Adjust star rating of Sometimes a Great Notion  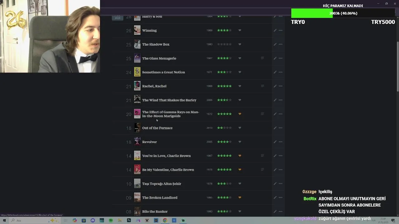[x=224, y=72]
